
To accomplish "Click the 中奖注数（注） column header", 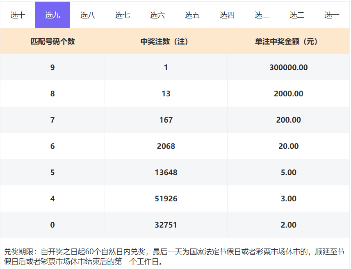I will [166, 41].
